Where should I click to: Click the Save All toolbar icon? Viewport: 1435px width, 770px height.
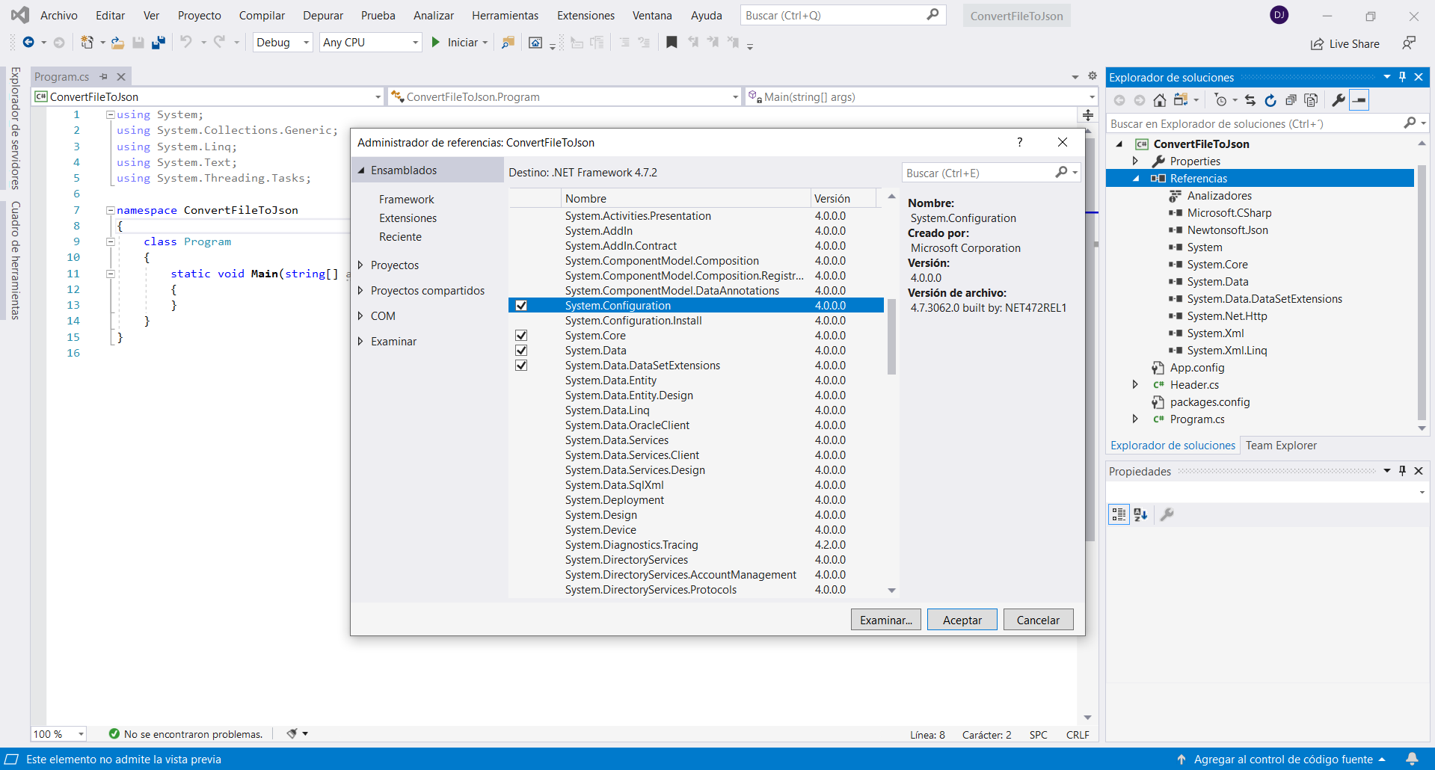click(158, 43)
